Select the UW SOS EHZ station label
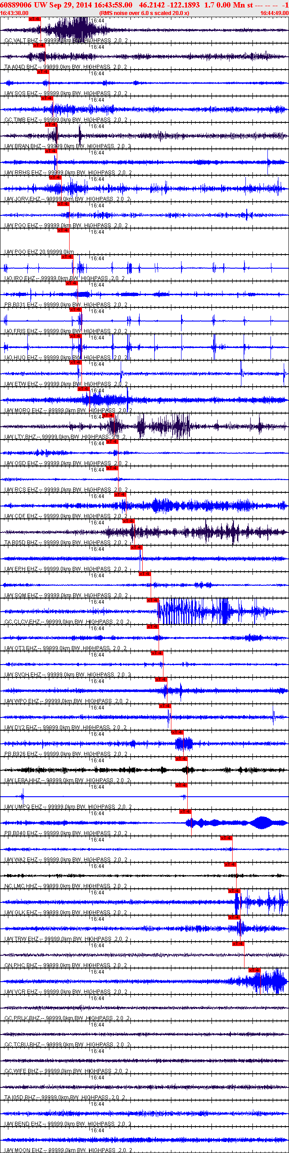 [x=66, y=93]
